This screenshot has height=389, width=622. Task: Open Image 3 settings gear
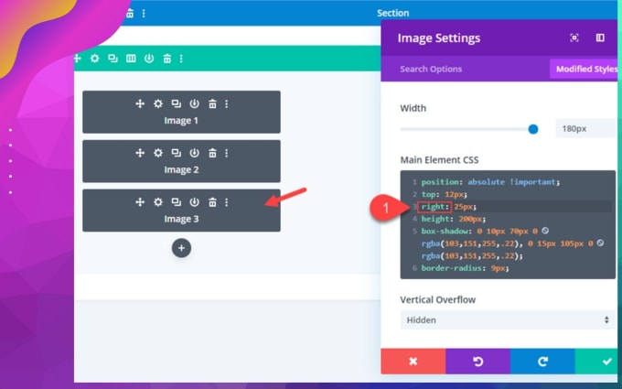click(158, 202)
